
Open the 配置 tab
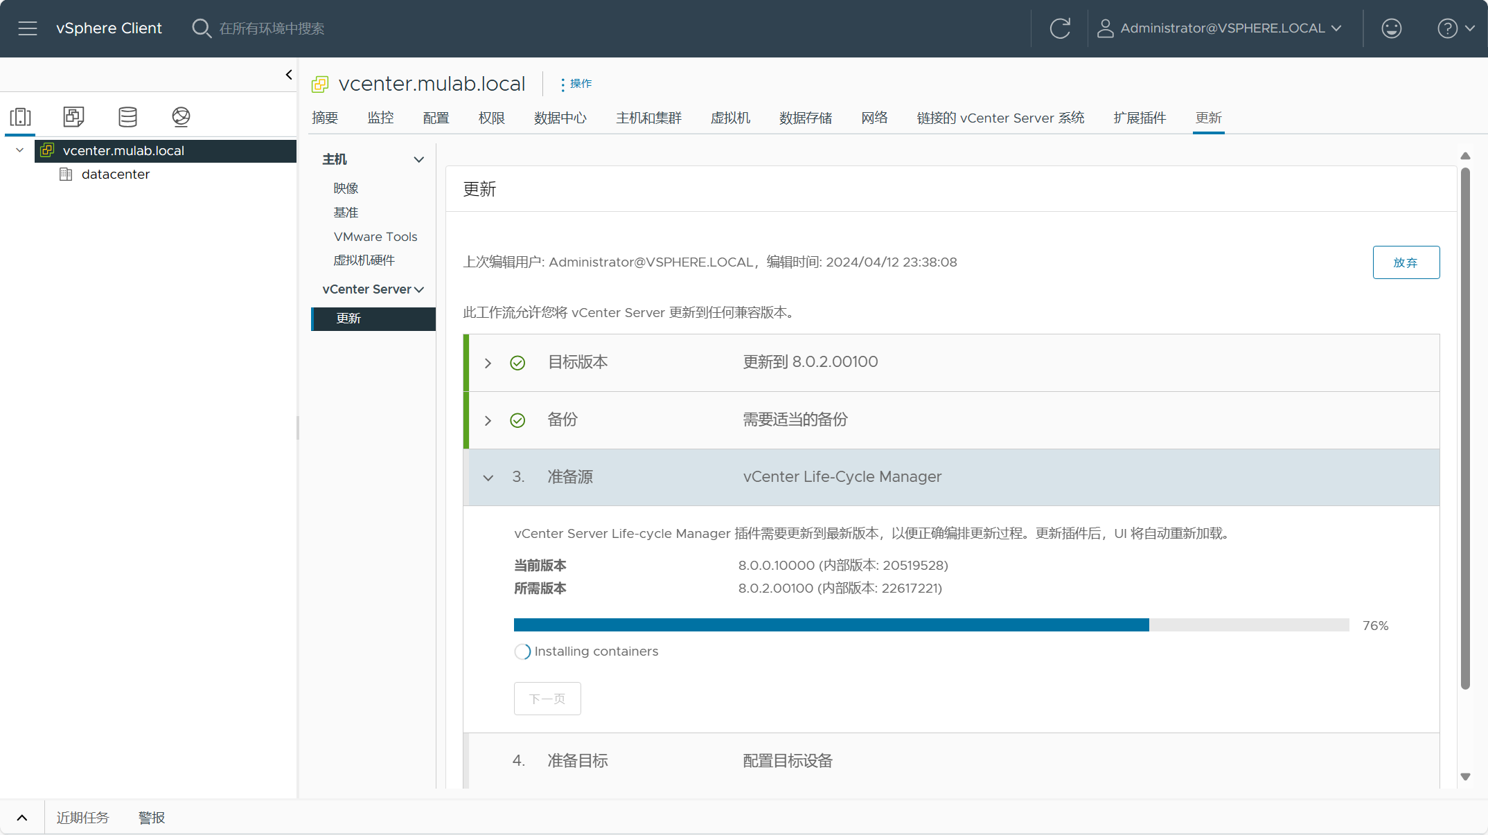(436, 118)
